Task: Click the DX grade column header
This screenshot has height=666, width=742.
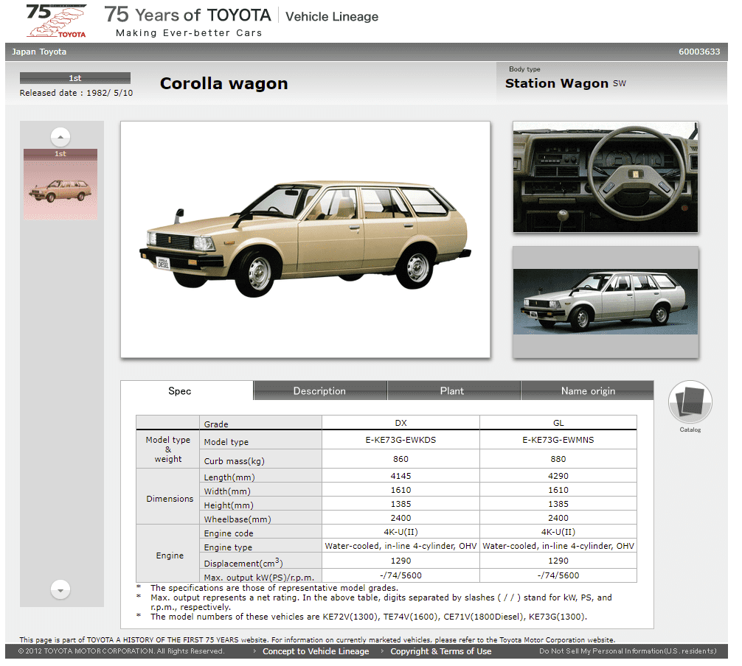Action: [401, 423]
